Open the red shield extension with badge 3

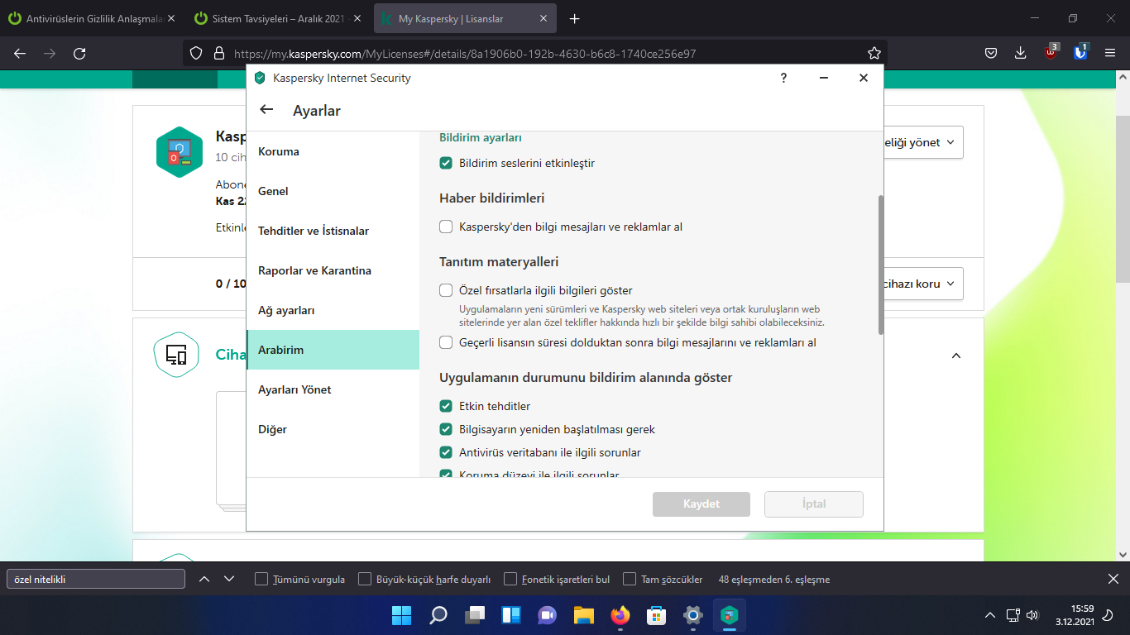tap(1051, 52)
